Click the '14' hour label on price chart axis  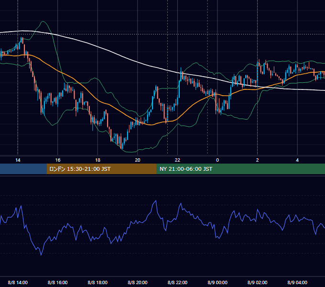pos(18,160)
